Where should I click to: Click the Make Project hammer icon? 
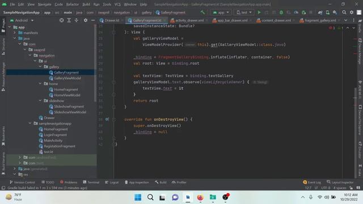coord(202,12)
